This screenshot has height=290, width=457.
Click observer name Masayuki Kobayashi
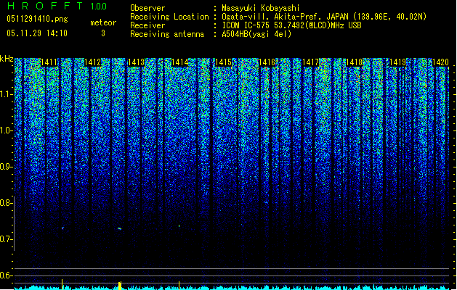(x=261, y=8)
